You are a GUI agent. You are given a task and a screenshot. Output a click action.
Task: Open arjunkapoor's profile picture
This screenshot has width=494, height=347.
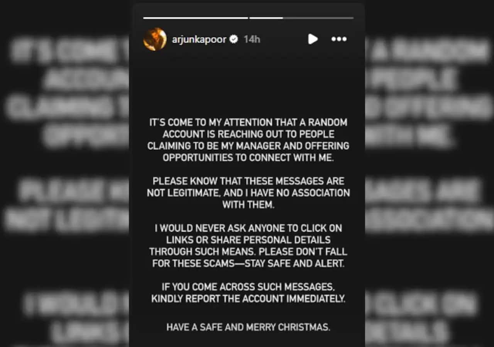click(155, 39)
